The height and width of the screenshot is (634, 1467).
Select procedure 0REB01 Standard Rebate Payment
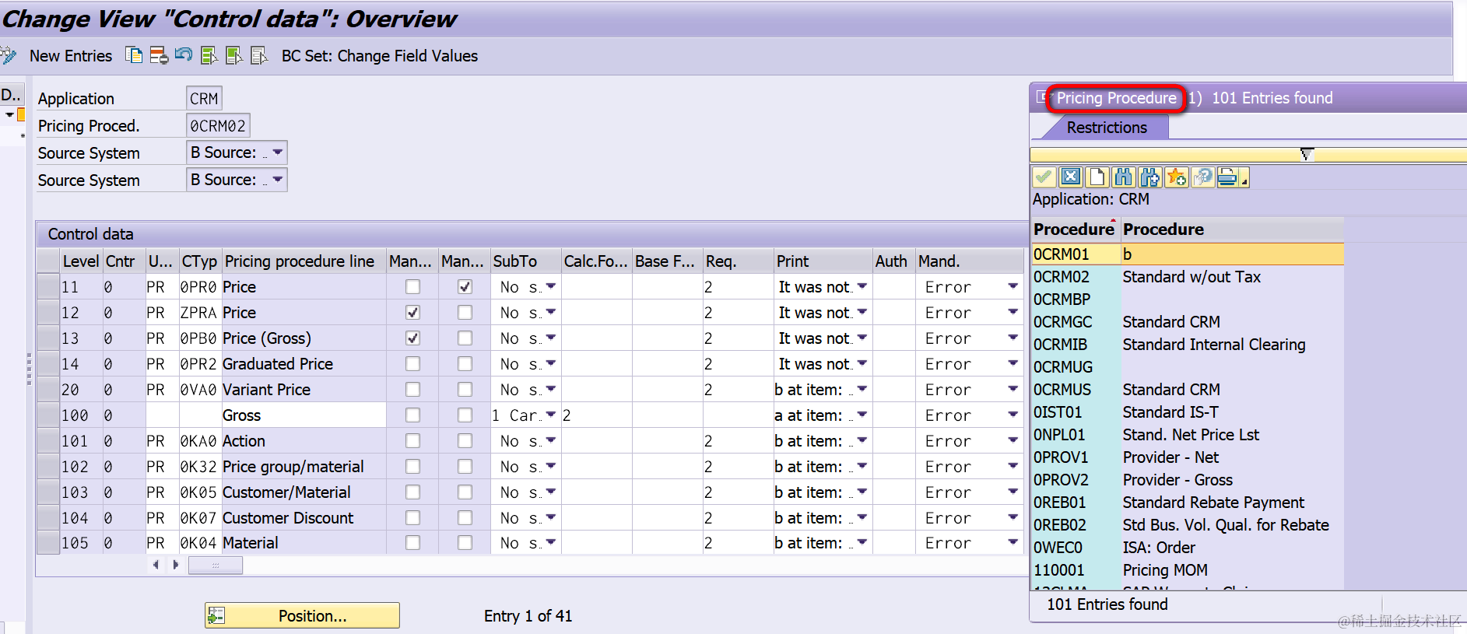(1188, 503)
